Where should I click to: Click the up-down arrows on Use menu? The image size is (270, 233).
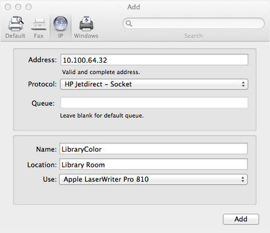242,179
